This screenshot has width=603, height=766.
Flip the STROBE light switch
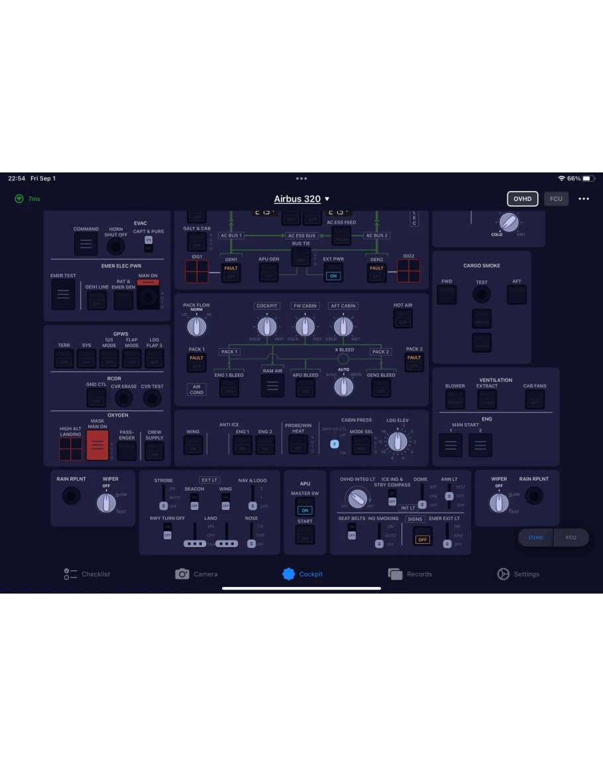click(x=164, y=497)
